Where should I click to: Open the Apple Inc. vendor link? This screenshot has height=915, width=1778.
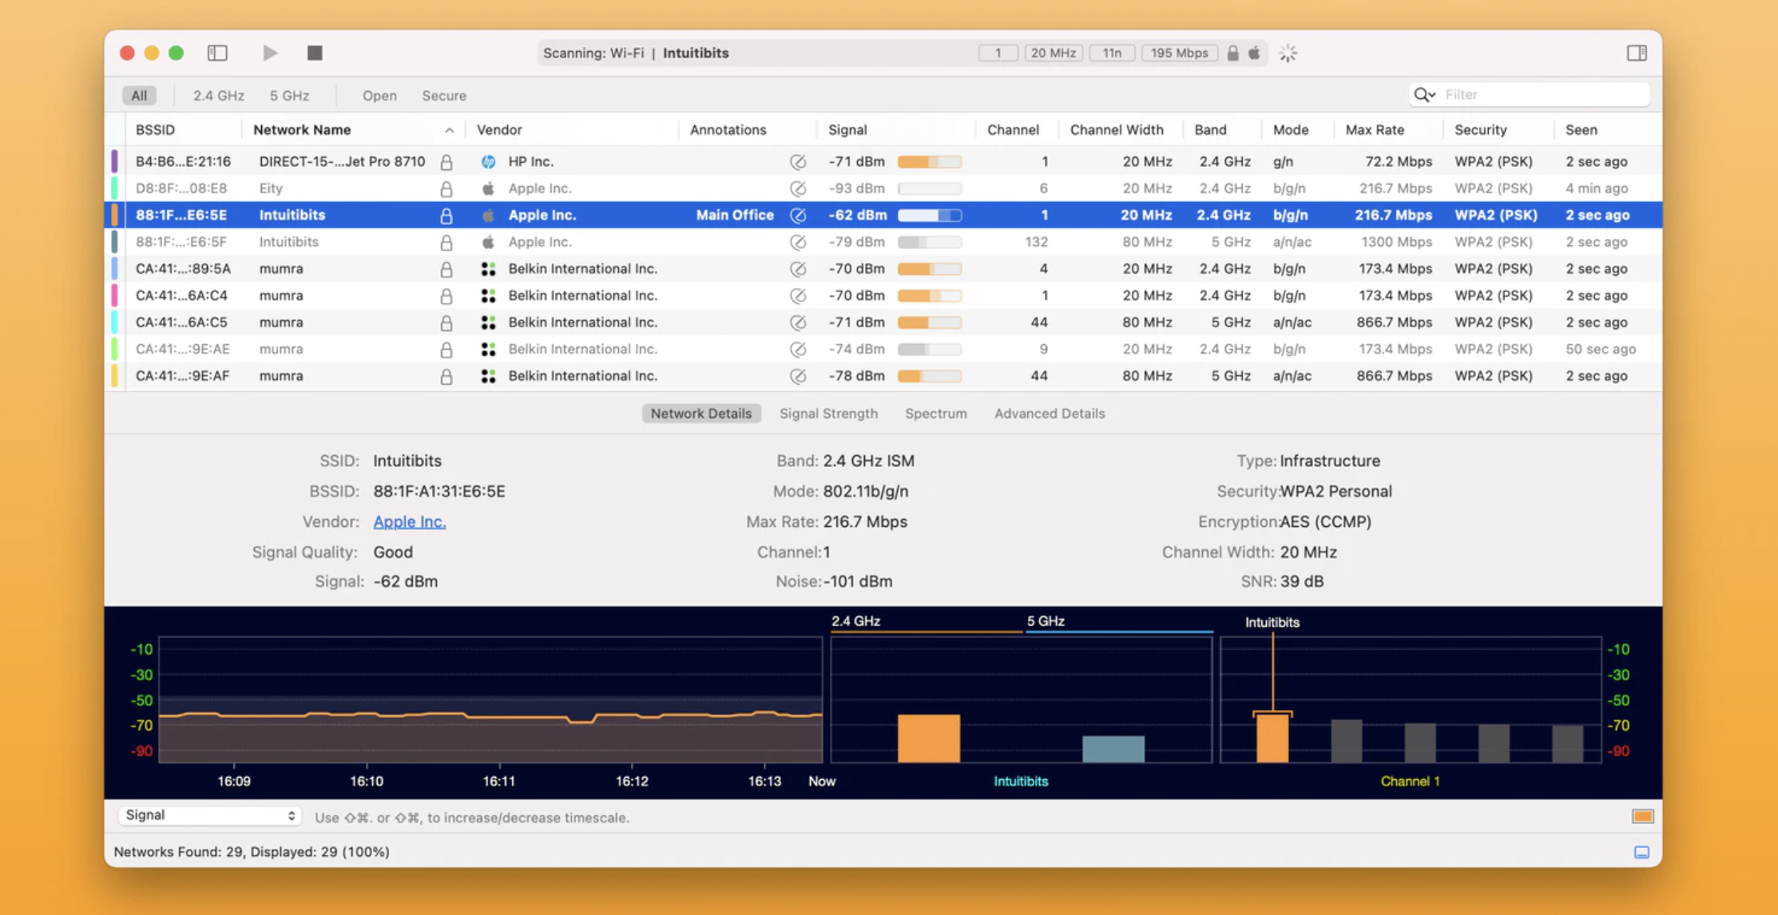click(x=410, y=521)
